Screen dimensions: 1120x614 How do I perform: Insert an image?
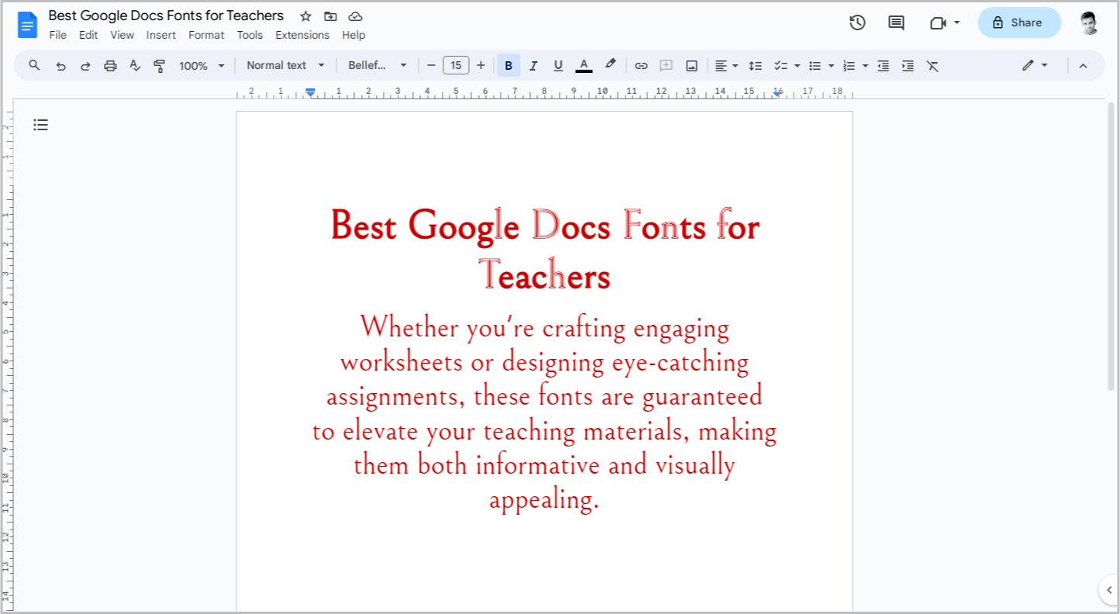click(691, 65)
